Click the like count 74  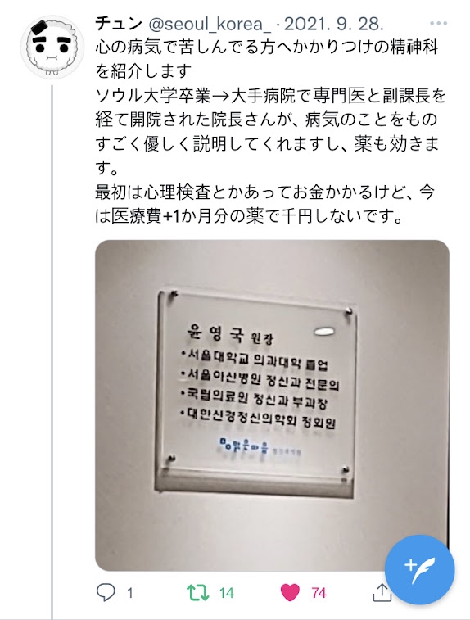tap(319, 593)
